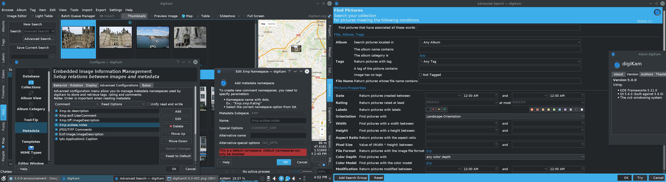The image size is (666, 182).
Task: Toggle the JPEG/TIFF Comments namespace checkbox
Action: click(57, 130)
